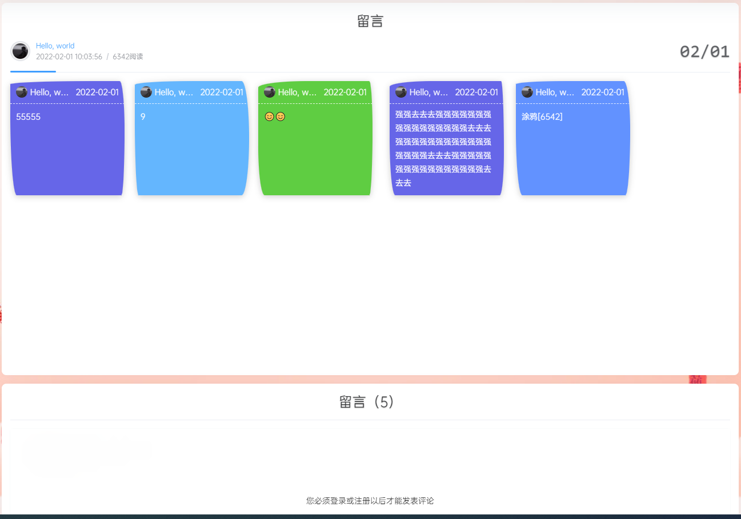This screenshot has width=741, height=519.
Task: Click the avatar on the 强强去去去 message card
Action: 400,92
